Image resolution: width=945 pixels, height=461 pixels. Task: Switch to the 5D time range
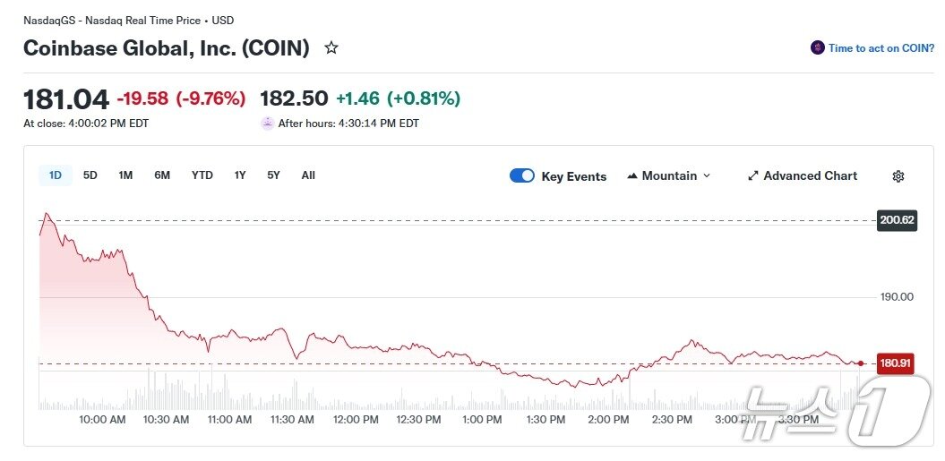pyautogui.click(x=90, y=175)
